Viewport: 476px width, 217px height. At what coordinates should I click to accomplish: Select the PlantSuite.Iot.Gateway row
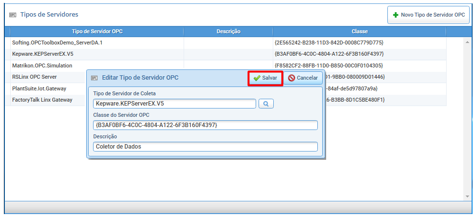coord(225,88)
